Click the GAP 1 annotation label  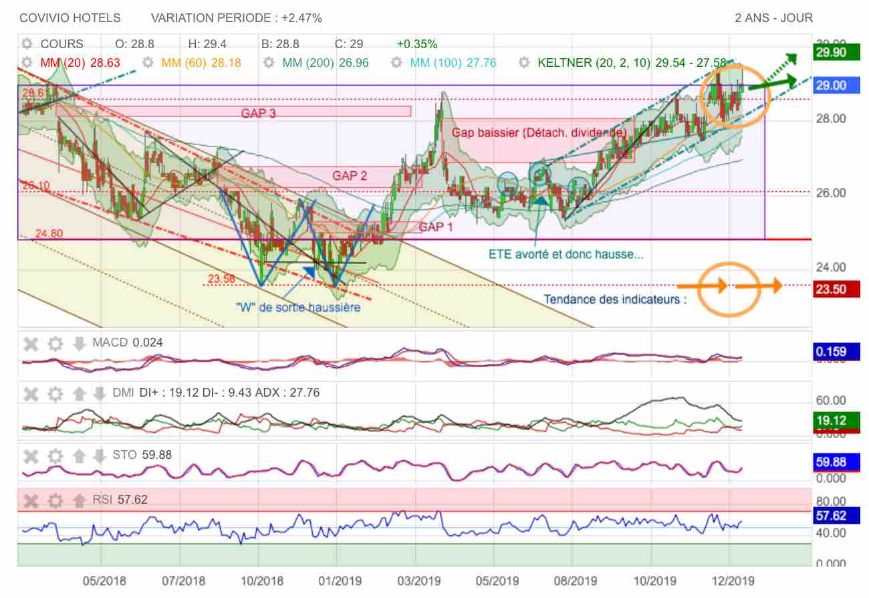[436, 227]
